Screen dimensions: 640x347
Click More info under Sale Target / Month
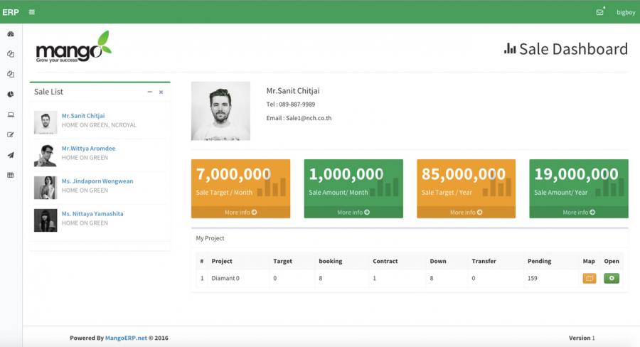[x=240, y=212]
